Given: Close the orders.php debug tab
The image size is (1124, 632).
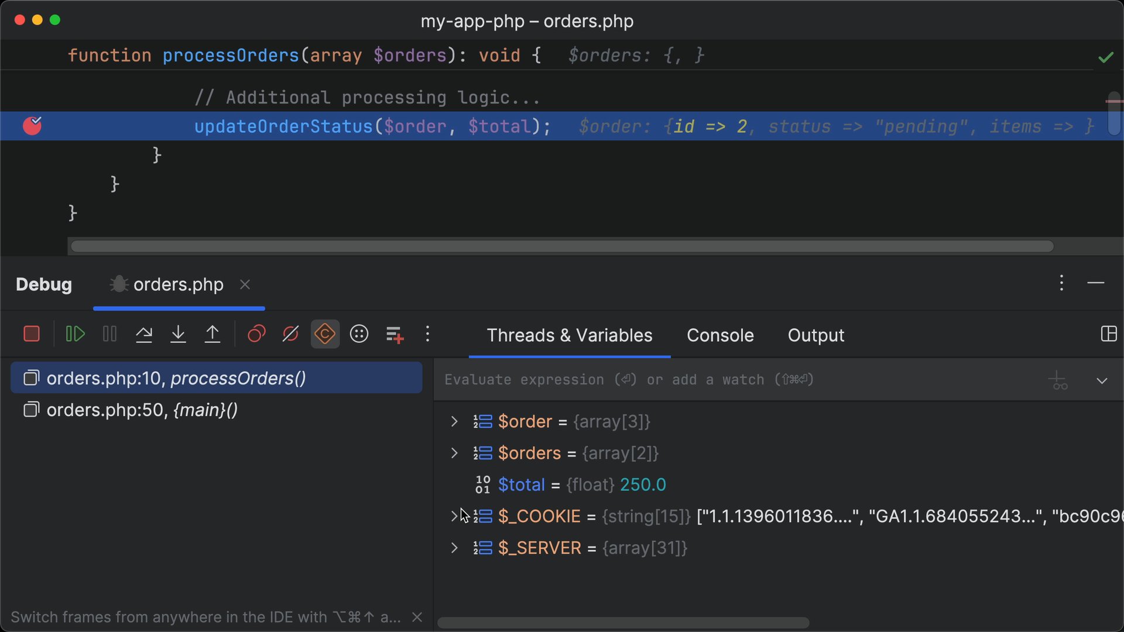Looking at the screenshot, I should click(x=245, y=284).
